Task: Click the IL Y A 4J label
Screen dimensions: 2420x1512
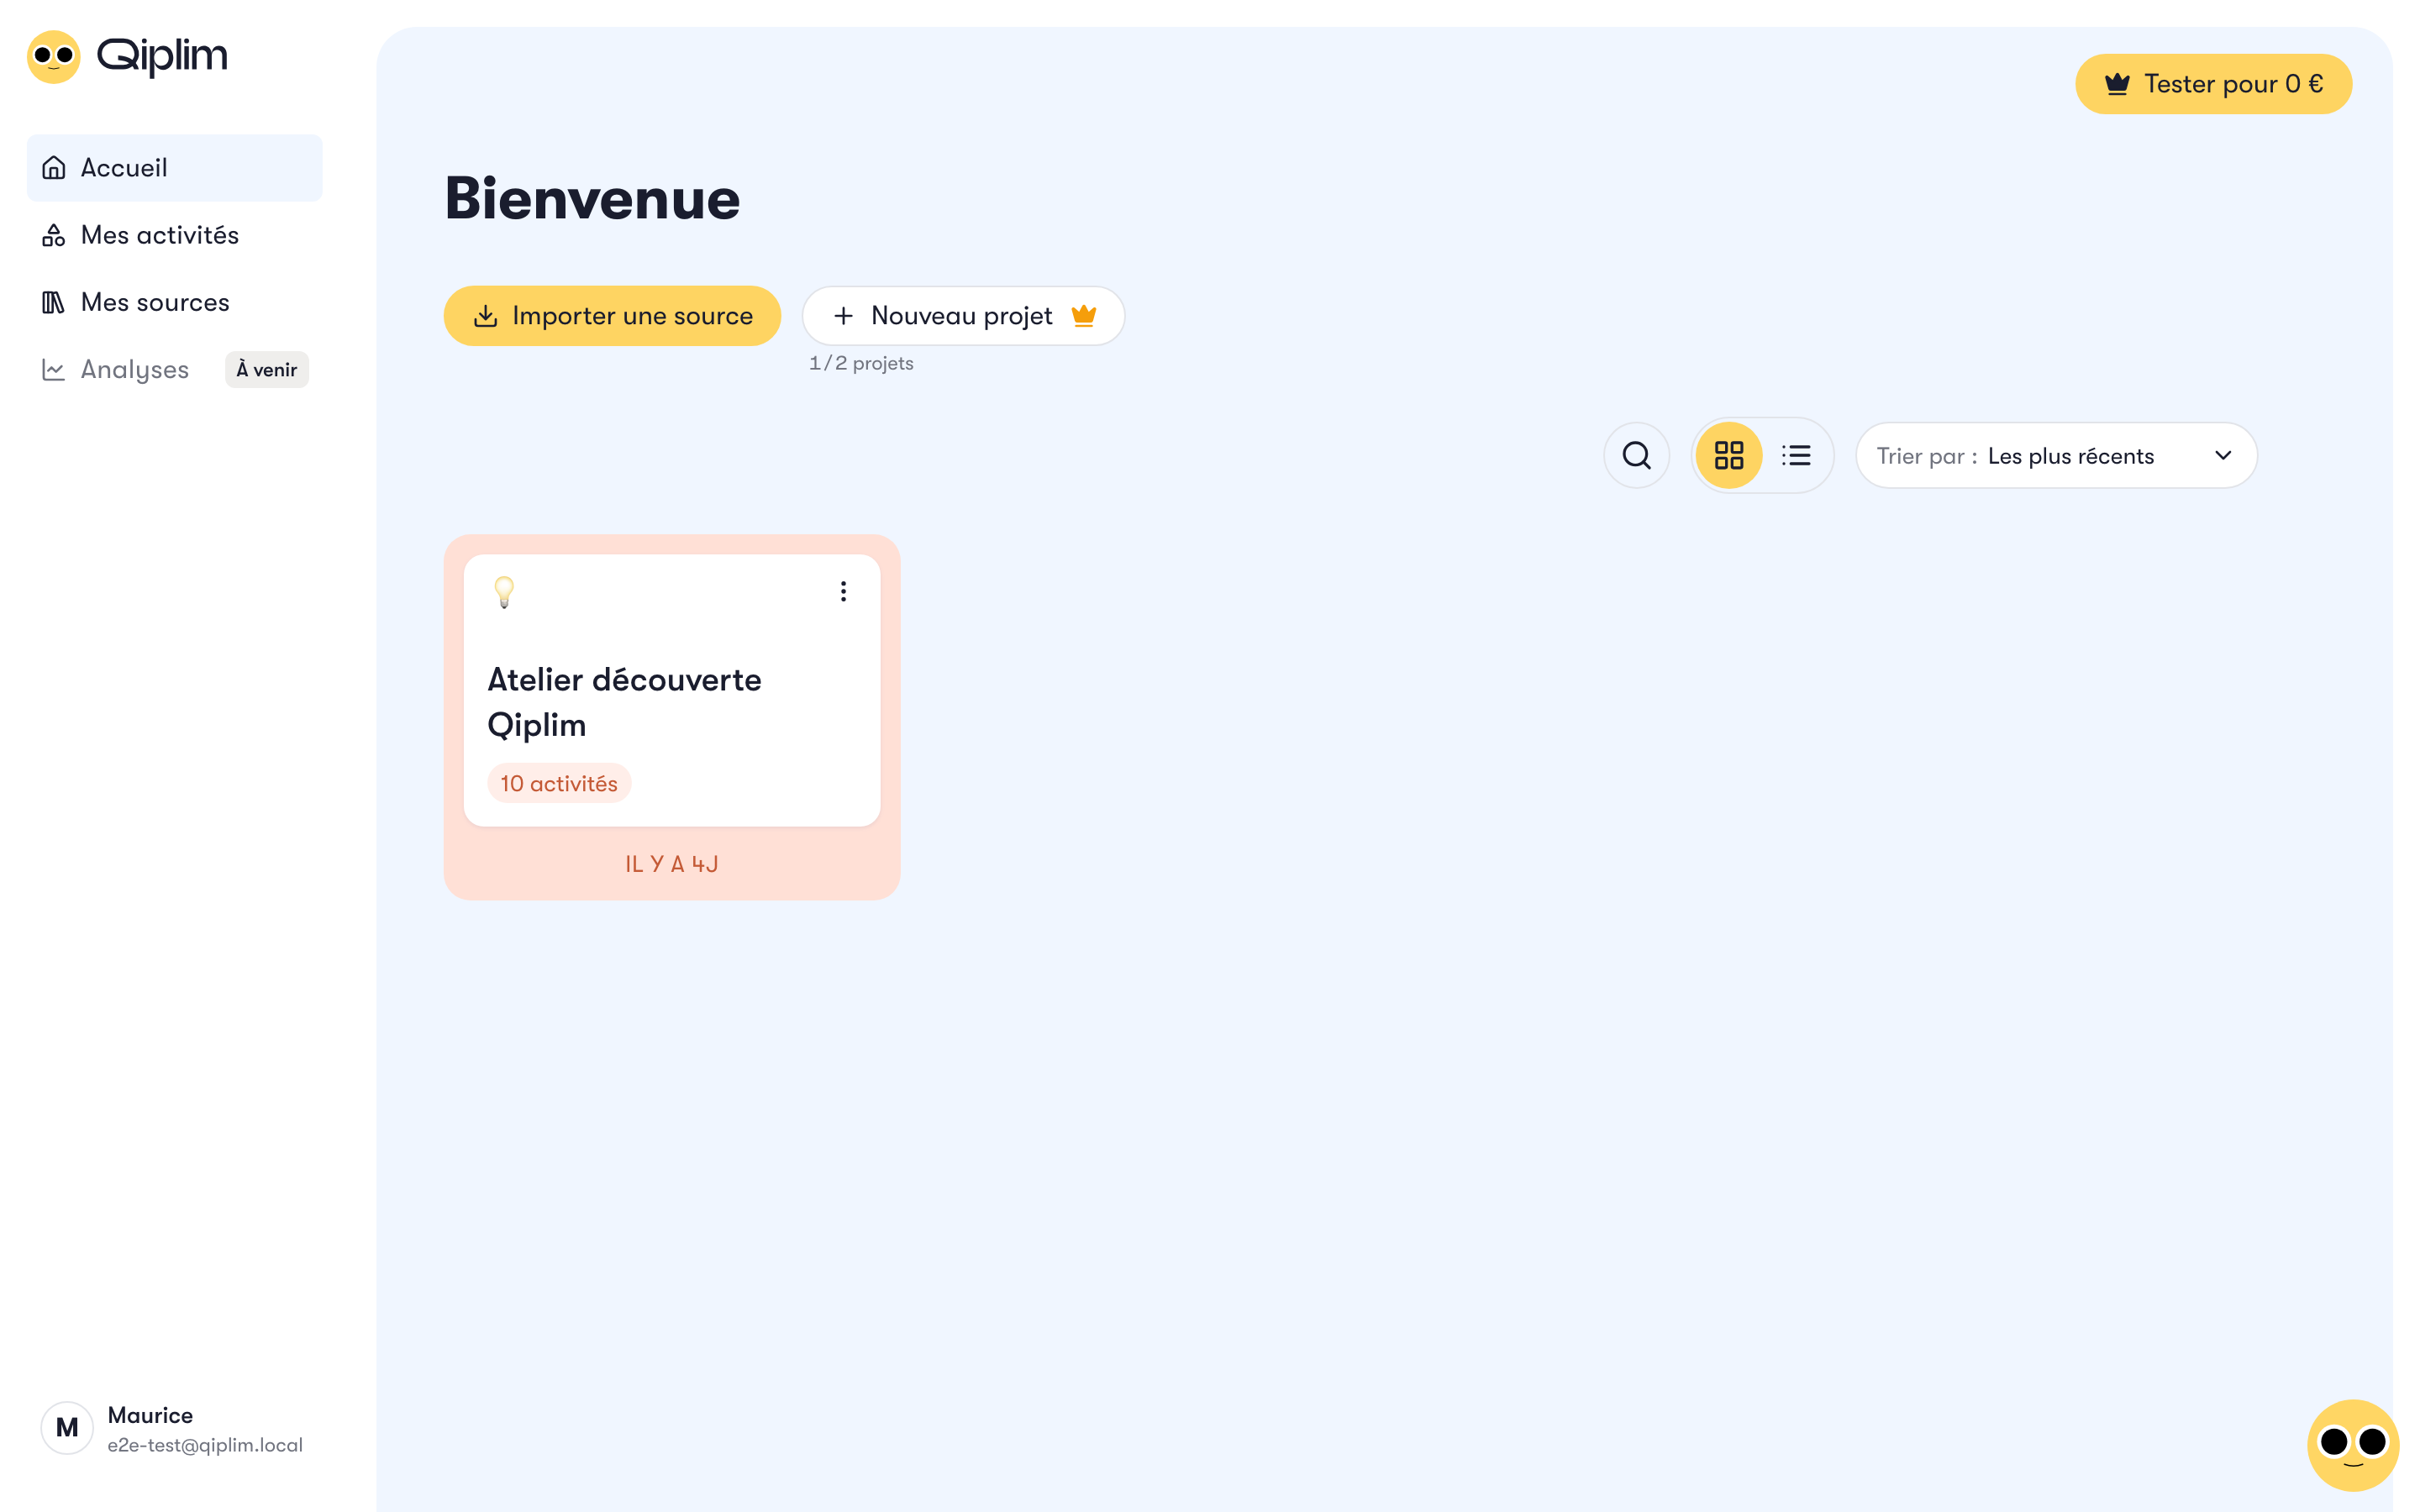Action: click(x=672, y=864)
